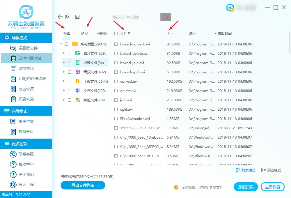Click the 导出文件列表 button
The image size is (291, 198).
coord(83,185)
